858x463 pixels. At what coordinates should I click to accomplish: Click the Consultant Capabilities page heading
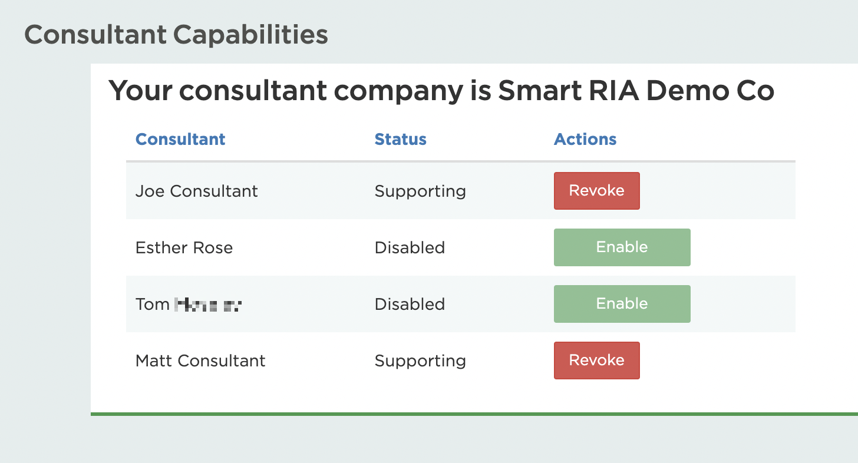176,35
